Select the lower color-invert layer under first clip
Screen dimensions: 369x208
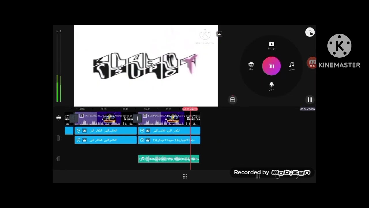click(106, 140)
